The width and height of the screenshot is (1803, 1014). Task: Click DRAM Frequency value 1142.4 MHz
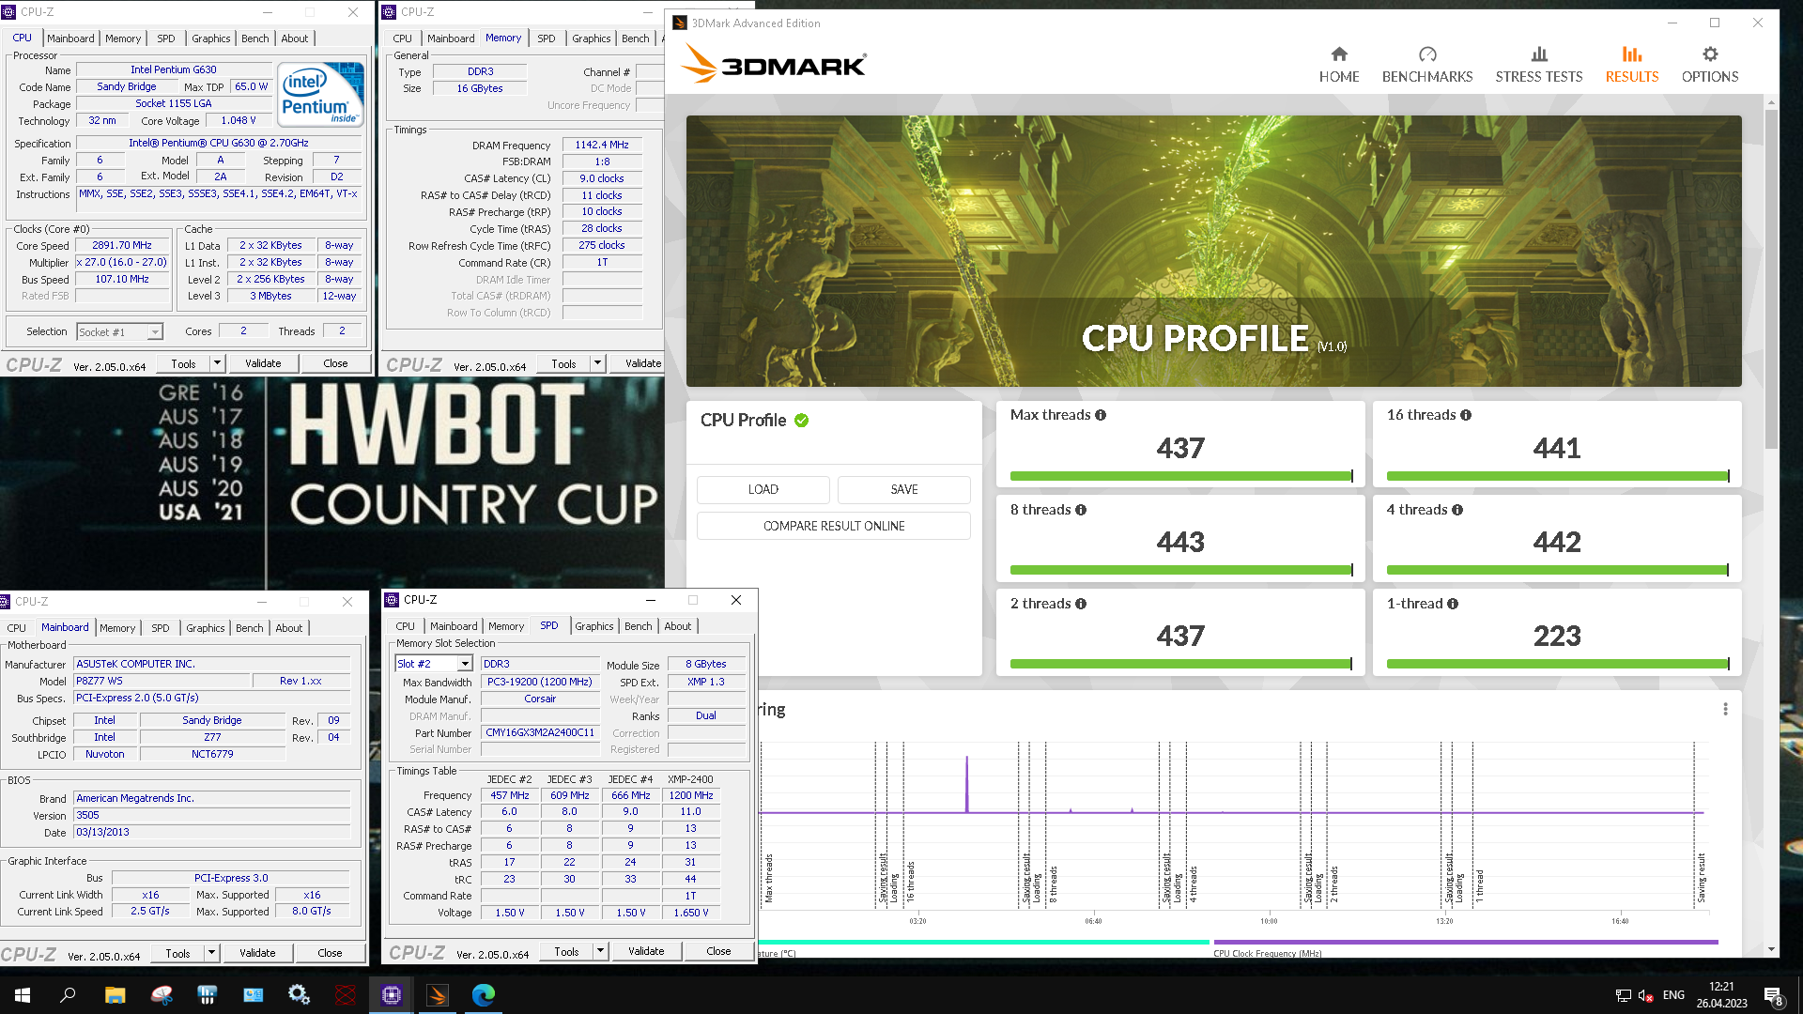click(x=602, y=146)
